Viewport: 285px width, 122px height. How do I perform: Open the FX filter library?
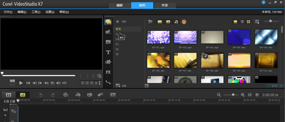tap(108, 72)
